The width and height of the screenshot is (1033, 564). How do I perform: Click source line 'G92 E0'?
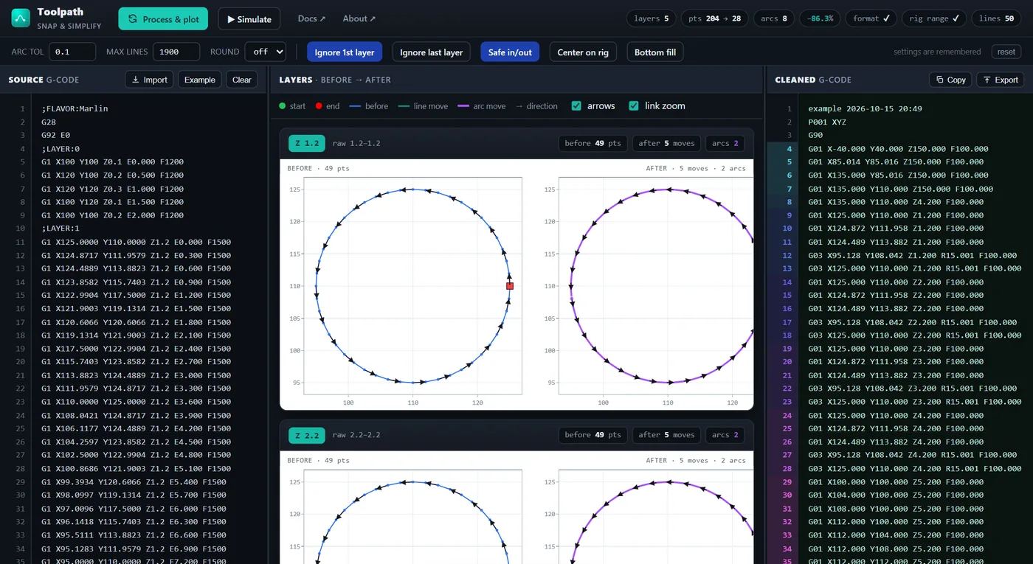pyautogui.click(x=56, y=135)
